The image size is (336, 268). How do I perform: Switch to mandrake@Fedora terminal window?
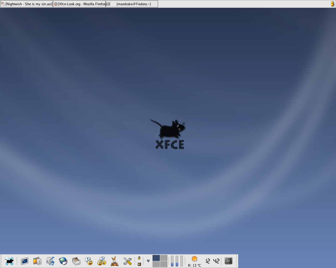point(132,4)
